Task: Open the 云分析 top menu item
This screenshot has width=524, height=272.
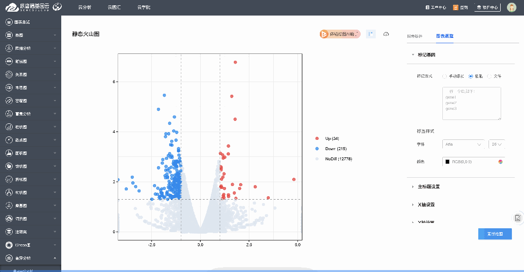Action: 85,7
